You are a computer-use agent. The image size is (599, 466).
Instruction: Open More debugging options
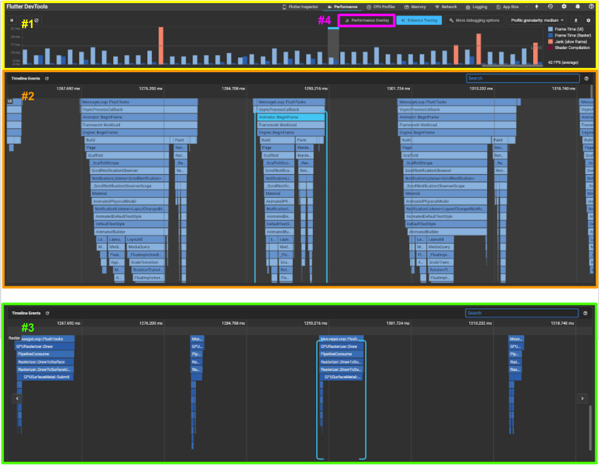474,21
